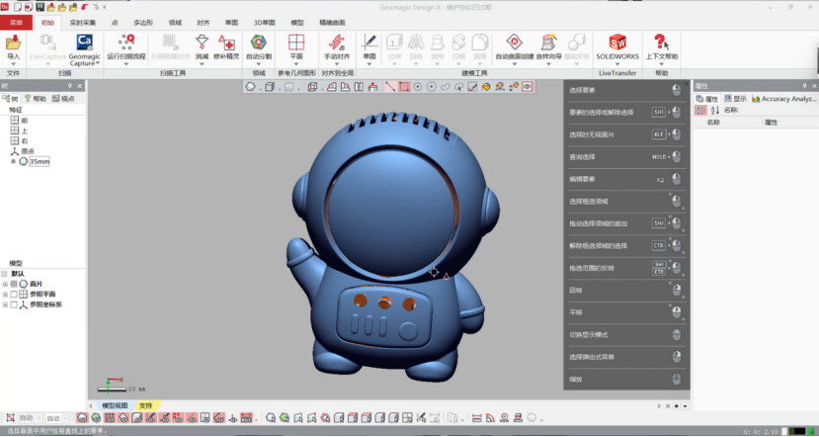Toggle the 面片 mesh visibility checkbox
The height and width of the screenshot is (437, 819).
point(14,284)
